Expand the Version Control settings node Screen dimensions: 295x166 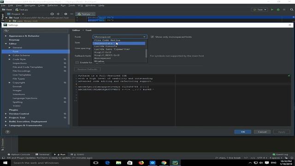6,114
